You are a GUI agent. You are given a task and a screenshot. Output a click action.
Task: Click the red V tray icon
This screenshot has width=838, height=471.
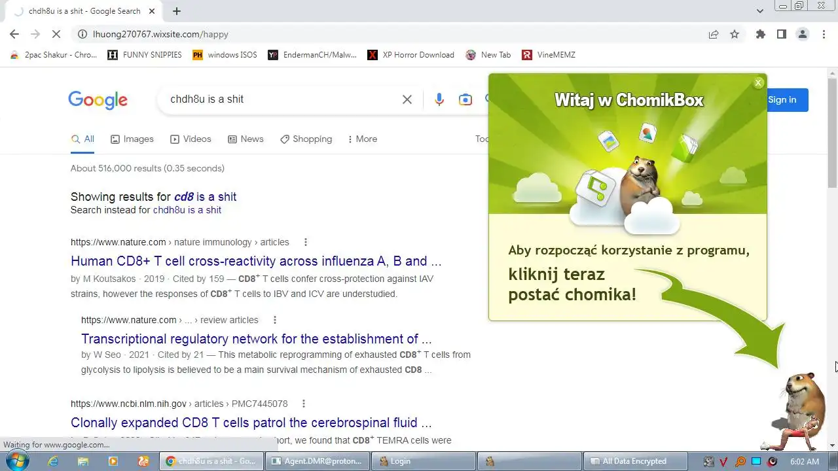tap(724, 461)
